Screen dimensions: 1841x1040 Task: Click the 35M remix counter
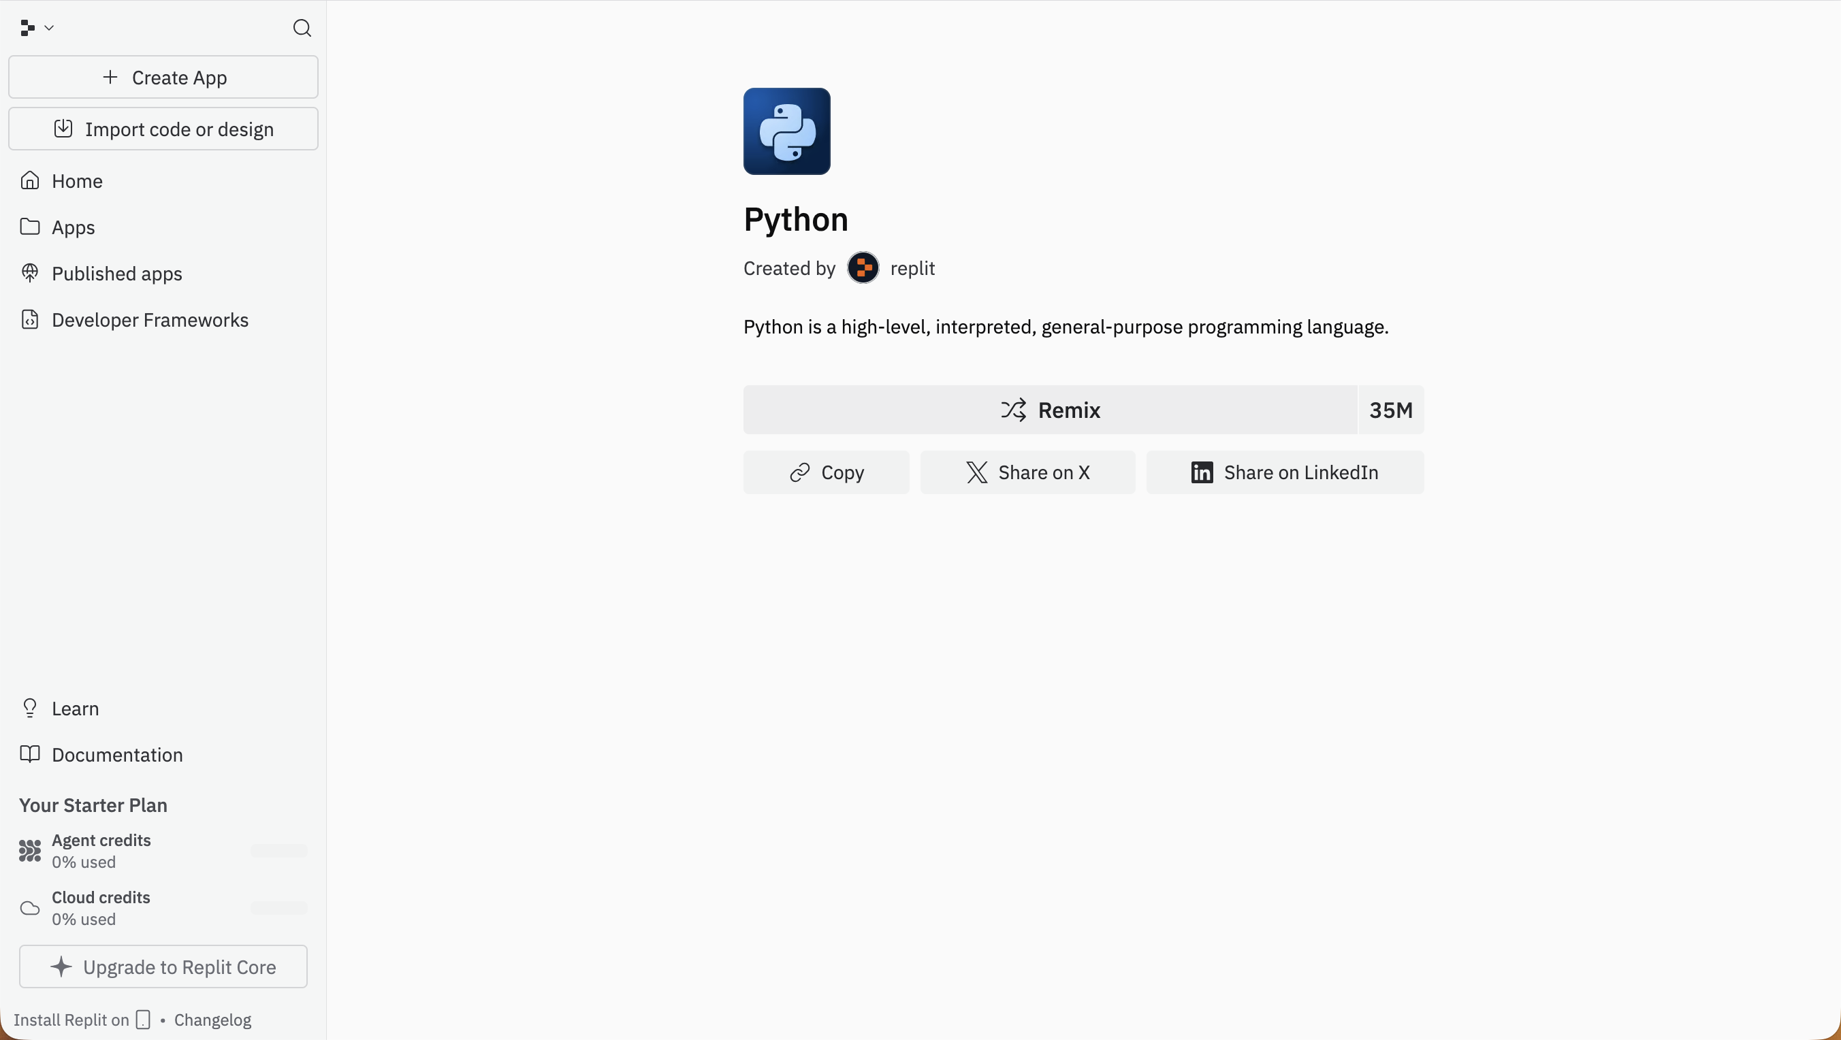coord(1391,410)
